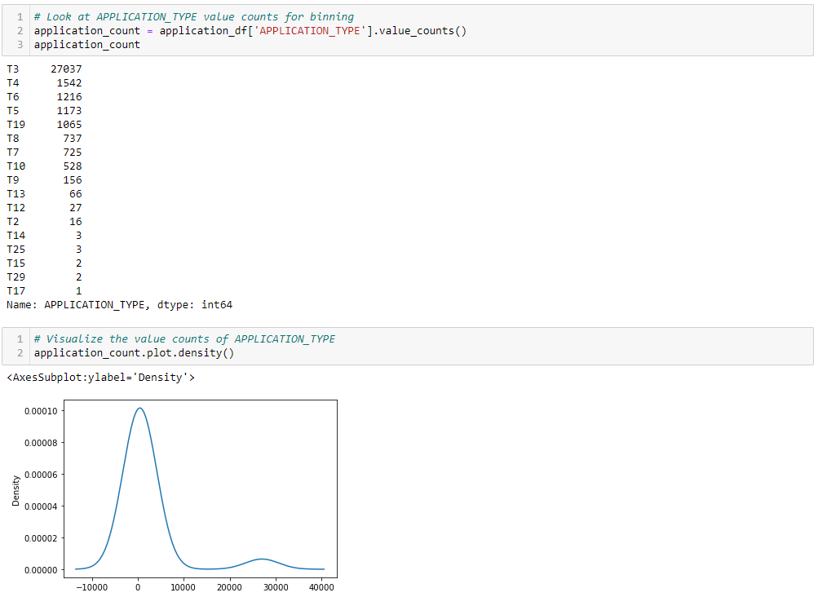
Task: Click the T8 737 output row
Action: [44, 139]
